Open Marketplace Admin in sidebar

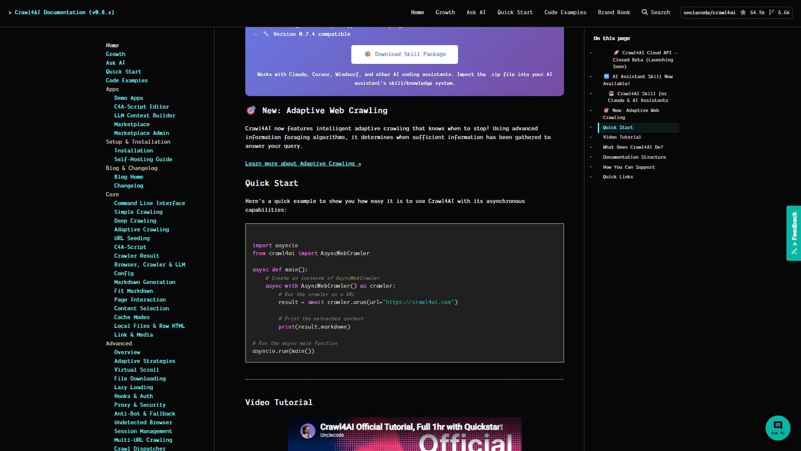click(x=141, y=133)
